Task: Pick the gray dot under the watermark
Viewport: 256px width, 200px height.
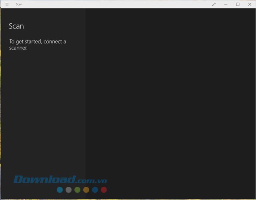Action: click(x=68, y=190)
